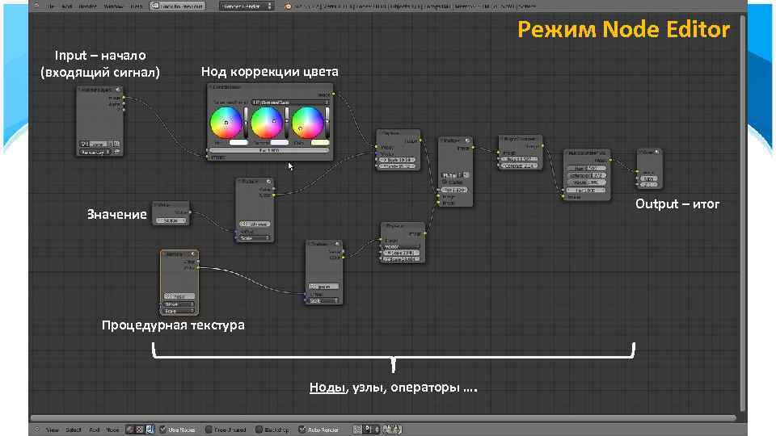Click the Gamma color swatch below the wheel
Viewport: 776px width, 436px height.
click(x=279, y=142)
